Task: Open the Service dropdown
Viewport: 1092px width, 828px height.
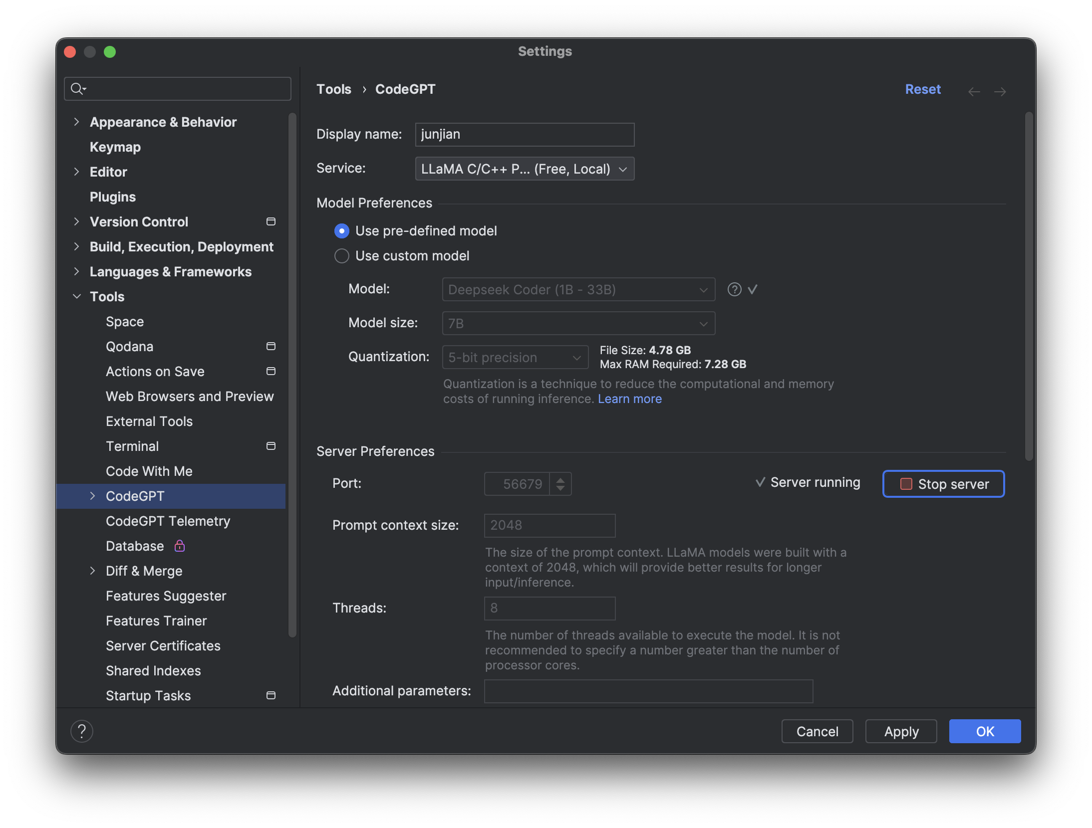Action: [525, 169]
